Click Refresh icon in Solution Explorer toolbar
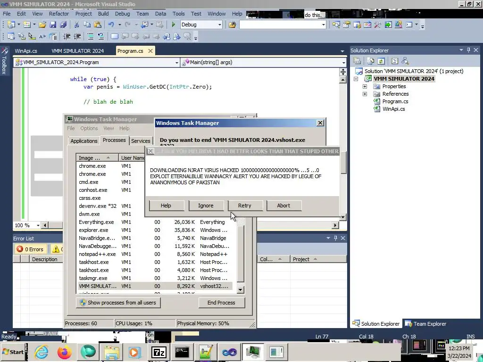Viewport: 483px width, 362px height. 381,61
